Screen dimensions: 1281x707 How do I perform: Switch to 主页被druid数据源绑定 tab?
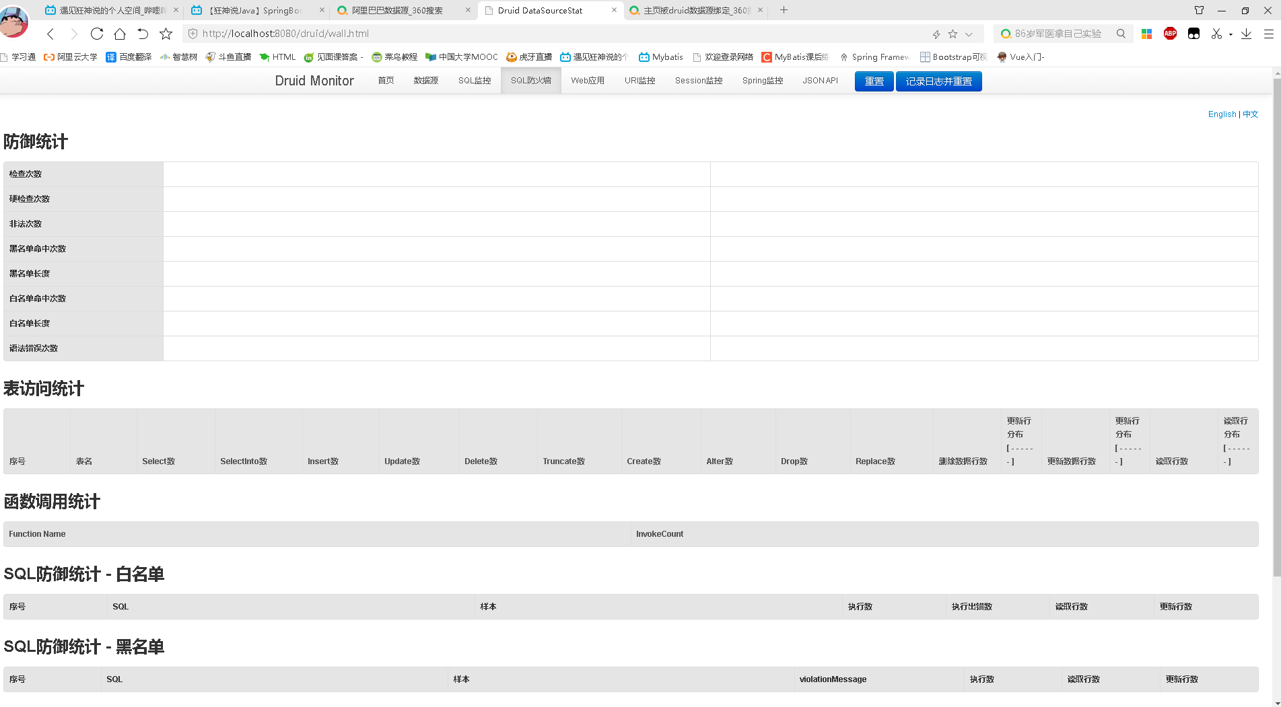(x=695, y=10)
